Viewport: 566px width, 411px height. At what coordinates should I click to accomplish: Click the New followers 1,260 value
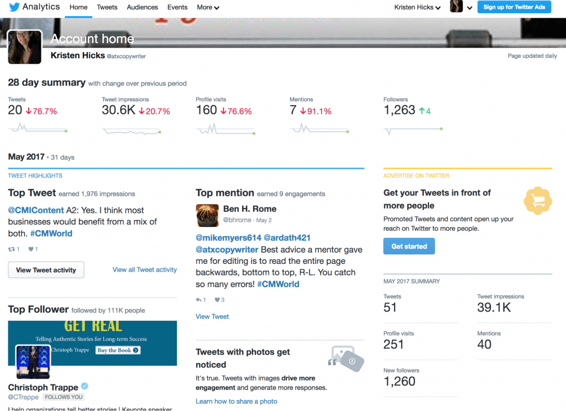pos(399,381)
